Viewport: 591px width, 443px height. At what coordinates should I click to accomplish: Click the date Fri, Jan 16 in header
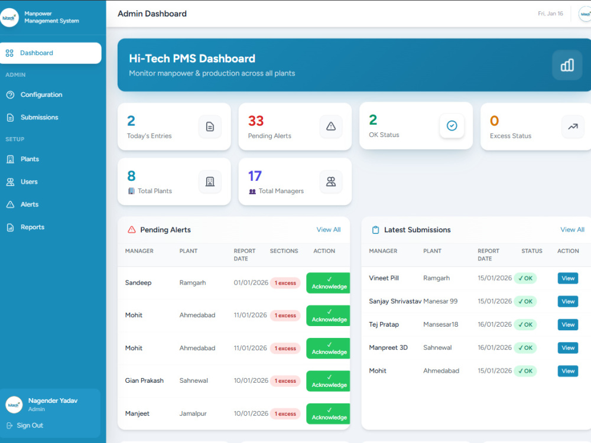[x=550, y=14]
